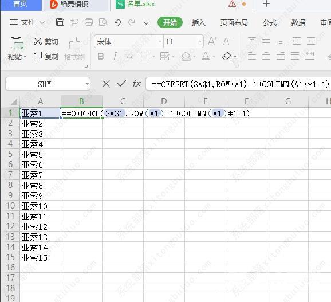The image size is (331, 302).
Task: Switch to the 开始 Home ribbon tab
Action: 170,22
